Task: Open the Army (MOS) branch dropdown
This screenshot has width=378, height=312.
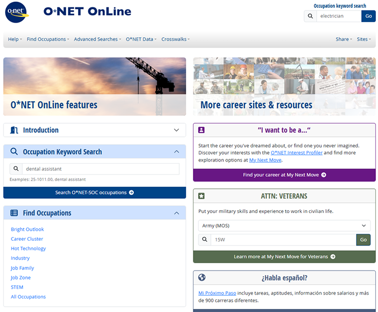Action: tap(284, 225)
